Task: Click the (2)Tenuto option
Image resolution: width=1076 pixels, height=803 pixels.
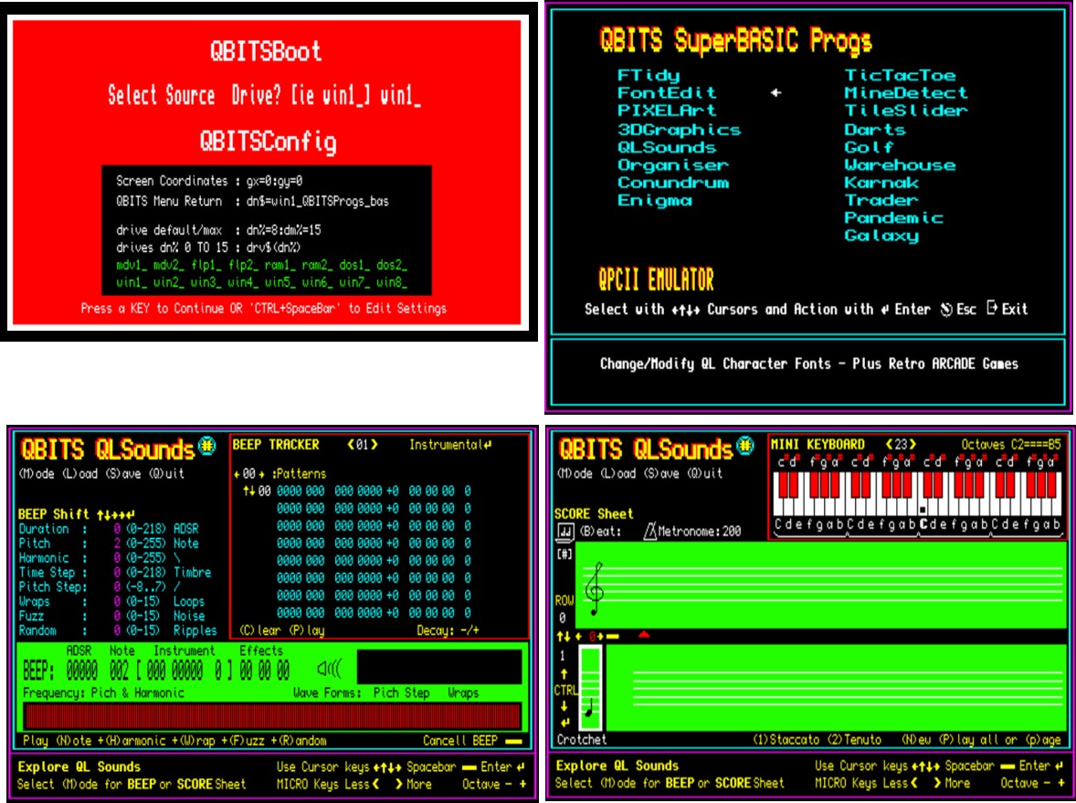Action: (x=854, y=740)
